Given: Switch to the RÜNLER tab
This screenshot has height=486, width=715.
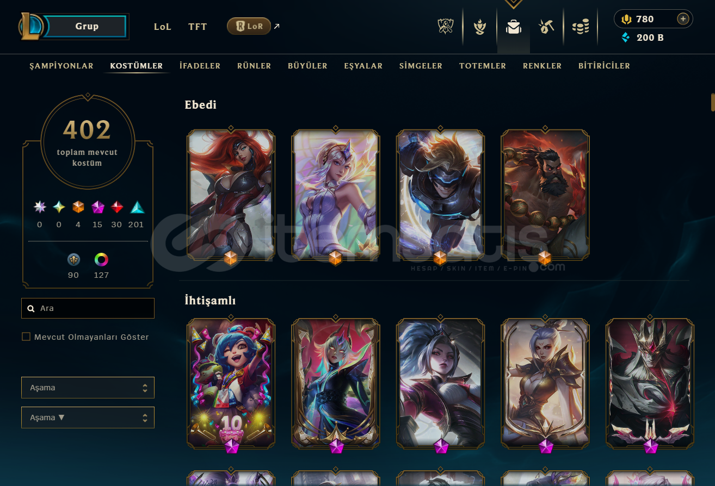Looking at the screenshot, I should coord(254,66).
